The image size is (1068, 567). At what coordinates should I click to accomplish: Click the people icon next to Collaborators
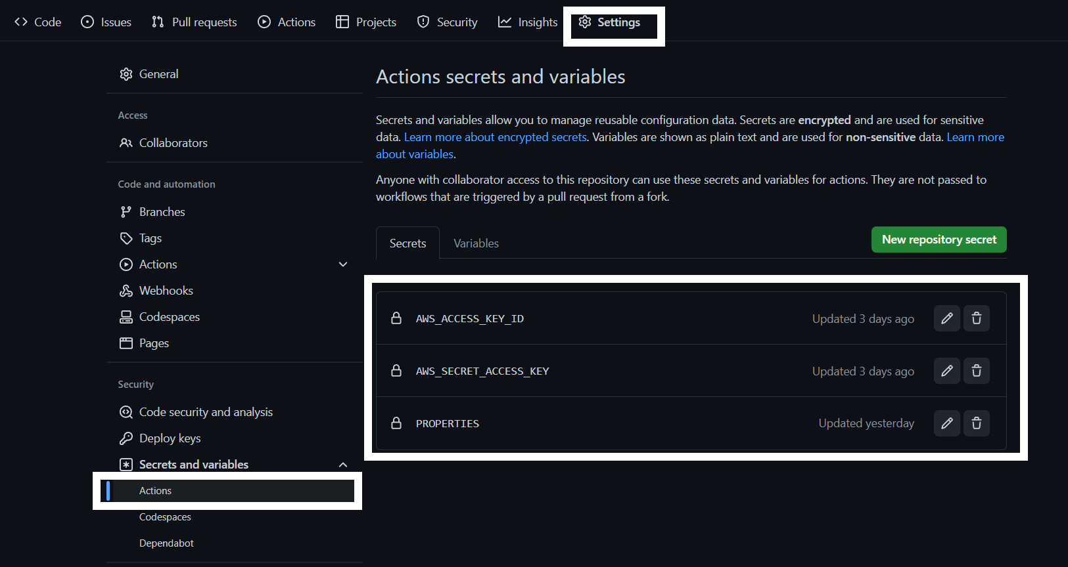[126, 143]
